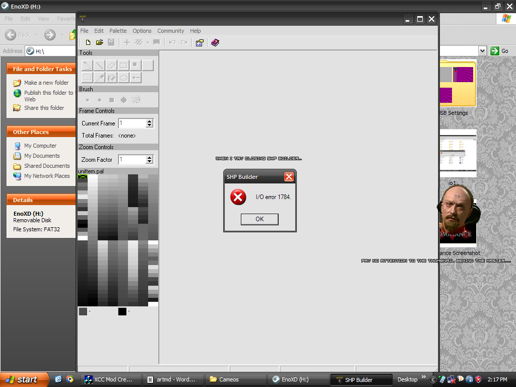Screen dimensions: 516x387
Task: Open a file with the folder icon
Action: [100, 43]
